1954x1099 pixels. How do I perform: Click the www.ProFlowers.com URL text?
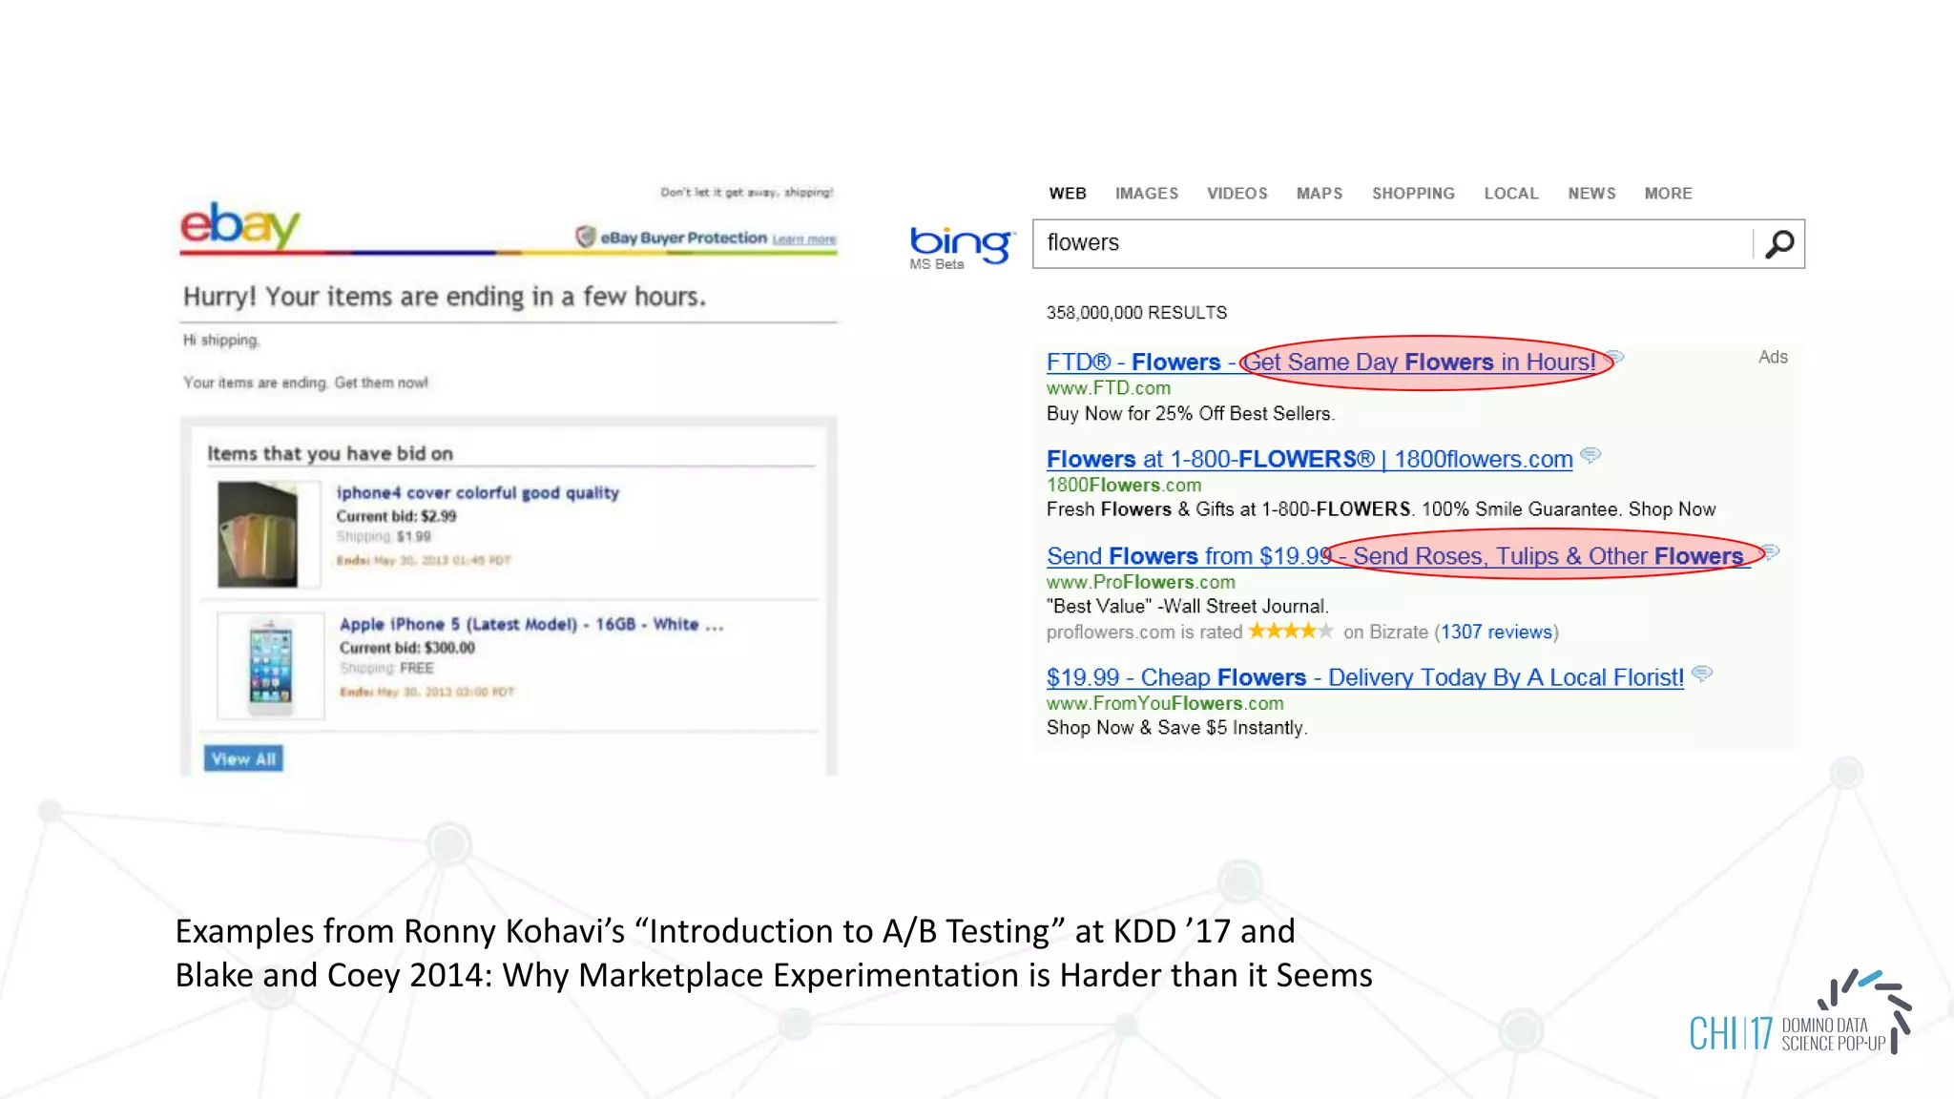click(1141, 582)
